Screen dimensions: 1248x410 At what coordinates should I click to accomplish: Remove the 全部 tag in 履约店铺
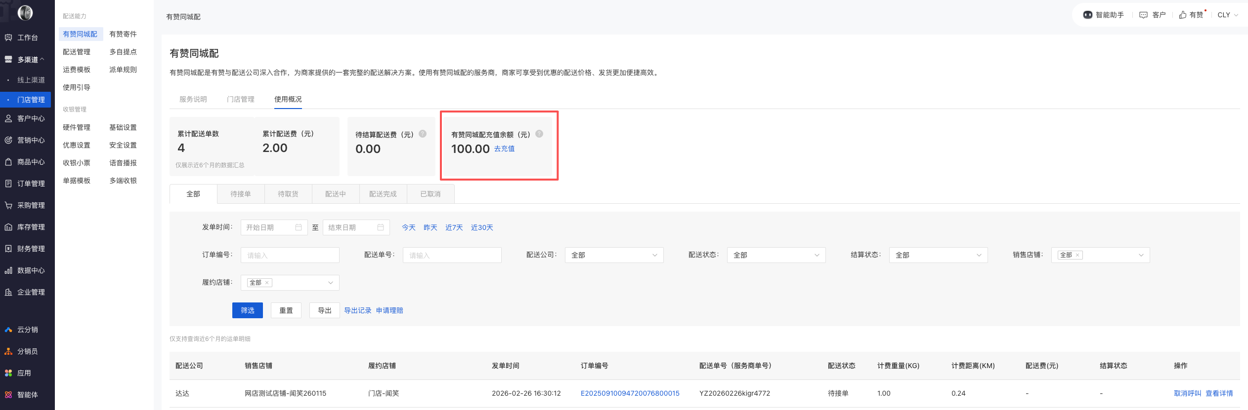point(267,283)
